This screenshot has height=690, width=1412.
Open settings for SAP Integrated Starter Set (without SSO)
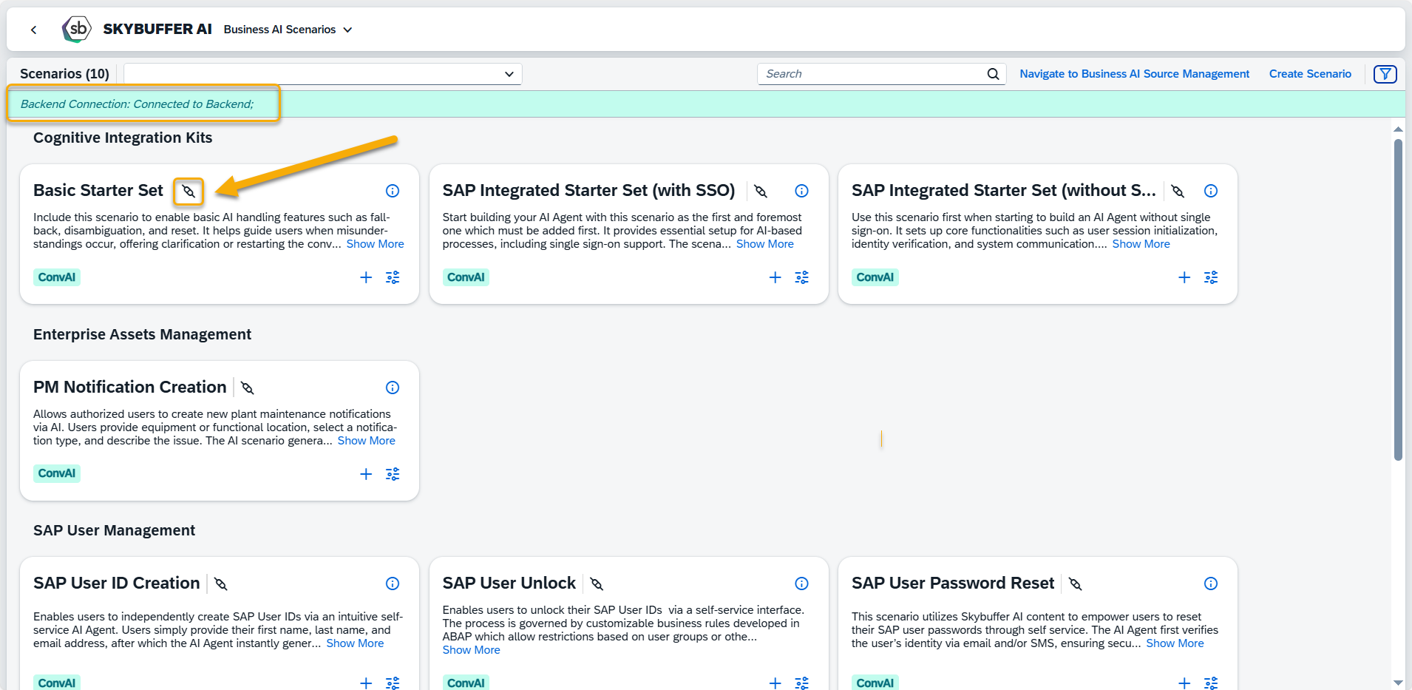point(1211,277)
